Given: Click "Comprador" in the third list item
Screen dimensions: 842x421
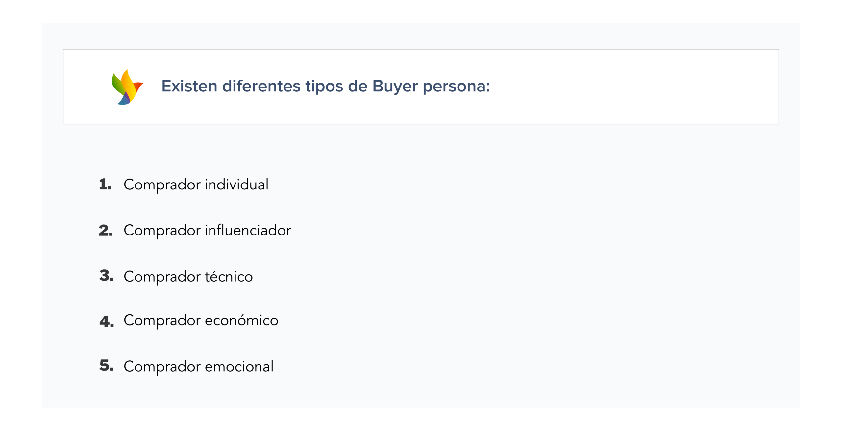Looking at the screenshot, I should (162, 277).
